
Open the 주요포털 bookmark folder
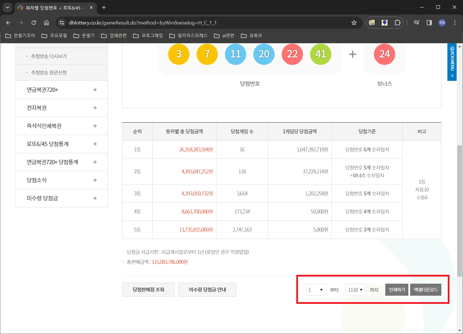pos(54,35)
